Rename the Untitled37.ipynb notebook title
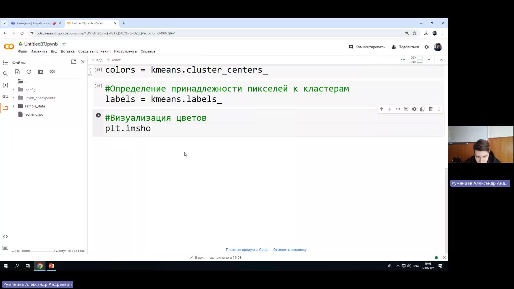 [41, 44]
